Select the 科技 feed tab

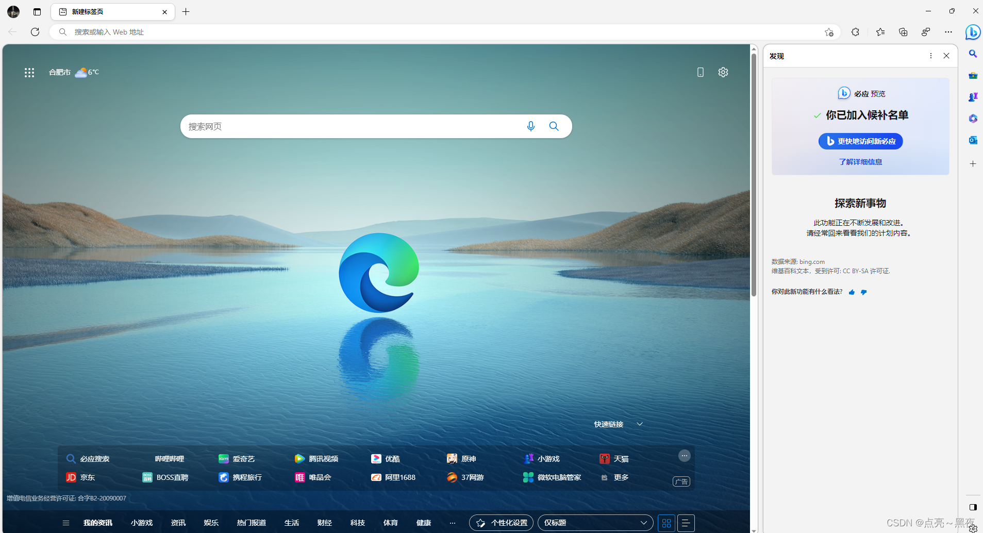(x=358, y=523)
